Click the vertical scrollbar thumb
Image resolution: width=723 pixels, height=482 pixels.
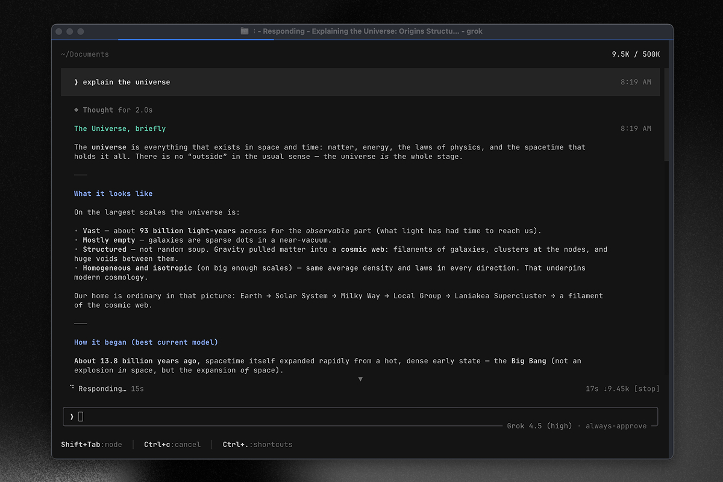(666, 114)
